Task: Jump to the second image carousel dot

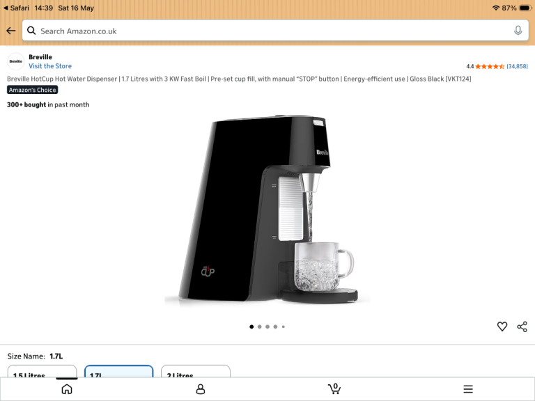Action: coord(259,327)
